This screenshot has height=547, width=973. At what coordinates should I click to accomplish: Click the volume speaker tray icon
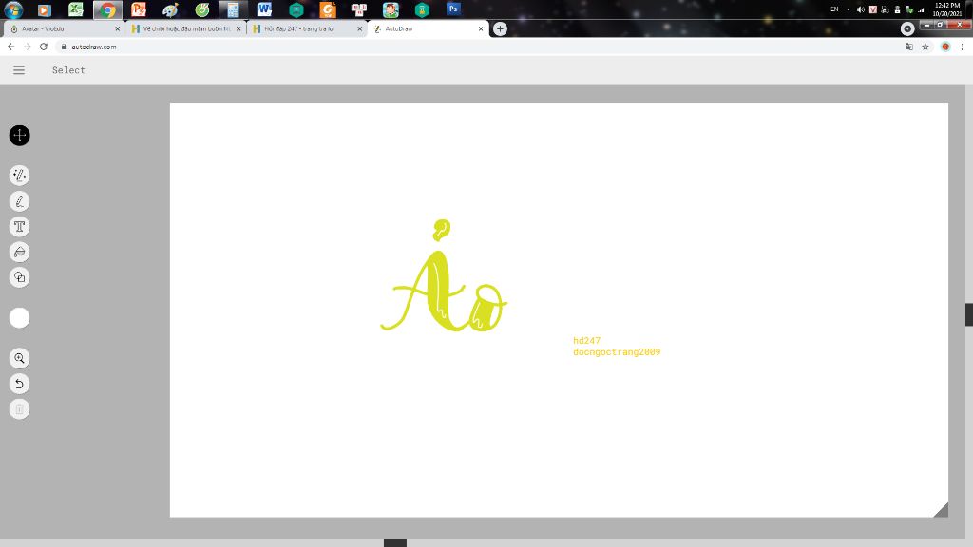point(861,9)
